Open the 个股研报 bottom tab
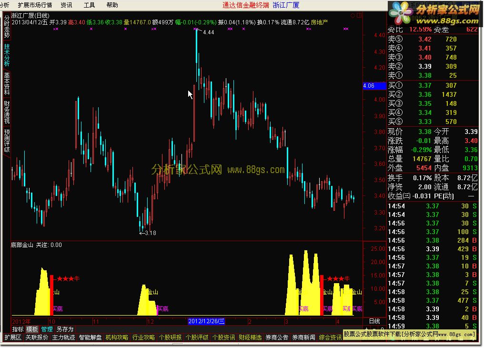The width and height of the screenshot is (484, 348). tap(170, 337)
